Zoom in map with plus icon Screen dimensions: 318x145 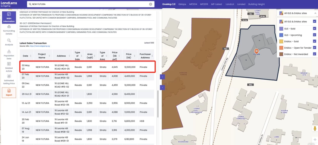315,139
